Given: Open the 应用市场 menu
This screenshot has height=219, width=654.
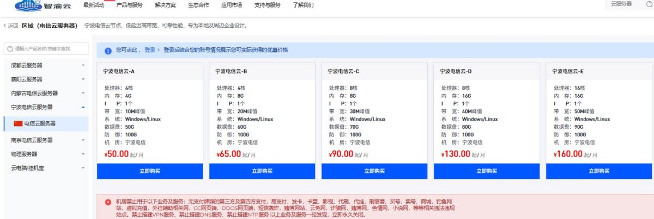Looking at the screenshot, I should click(x=232, y=5).
